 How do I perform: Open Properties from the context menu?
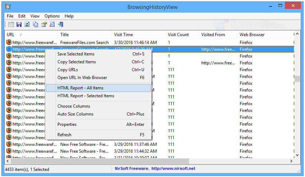(x=98, y=124)
